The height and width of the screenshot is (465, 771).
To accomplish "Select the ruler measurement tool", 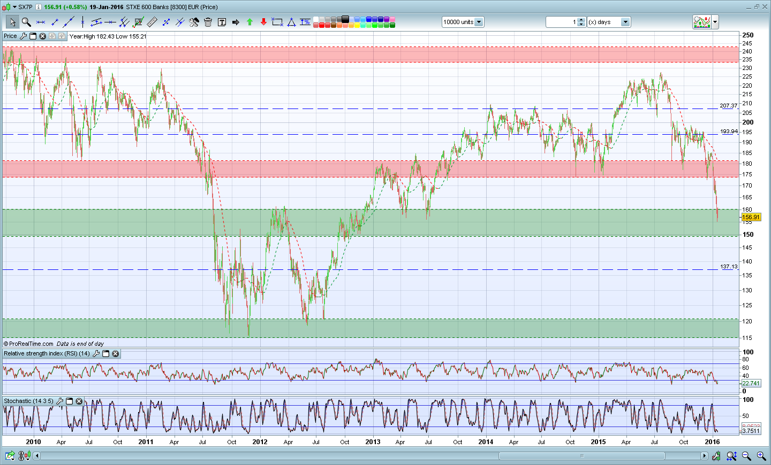I will (x=152, y=22).
